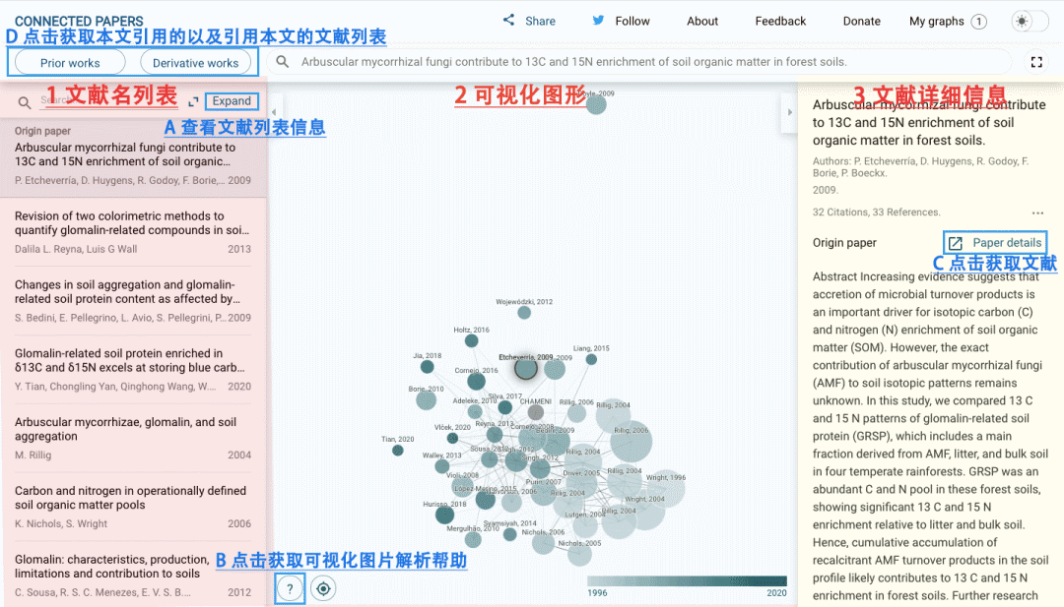
Task: Click the Share link text
Action: pyautogui.click(x=540, y=21)
